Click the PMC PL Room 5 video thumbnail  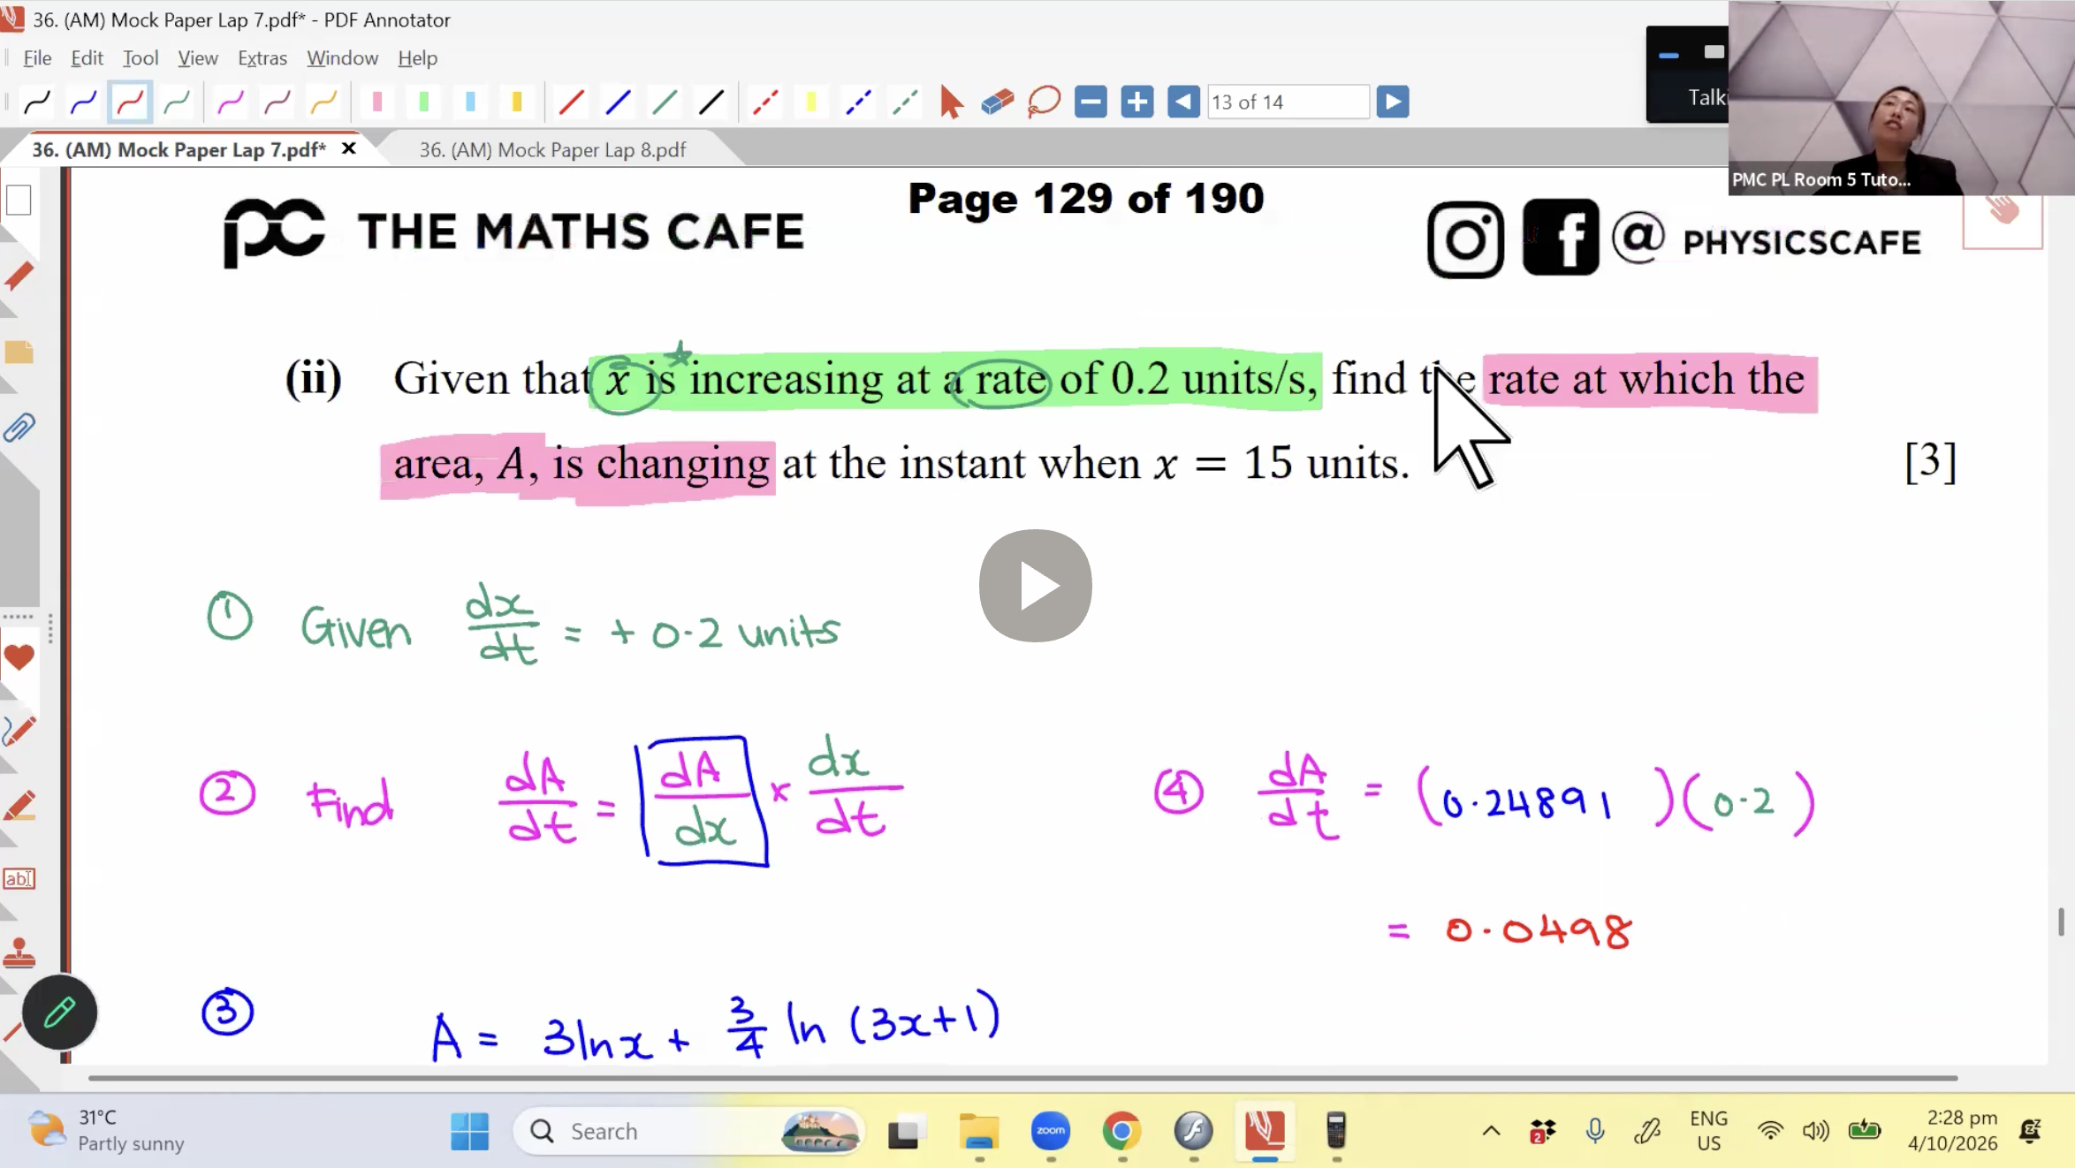coord(1901,98)
